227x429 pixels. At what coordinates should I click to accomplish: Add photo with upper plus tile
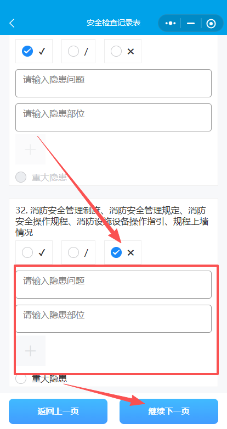pyautogui.click(x=30, y=150)
